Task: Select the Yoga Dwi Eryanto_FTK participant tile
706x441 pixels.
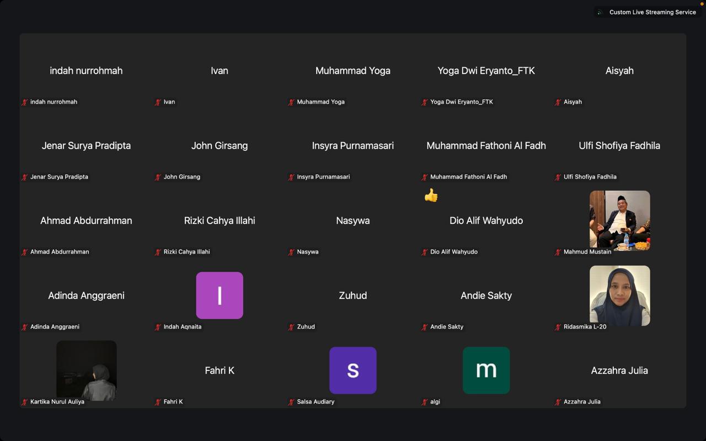Action: coord(486,71)
